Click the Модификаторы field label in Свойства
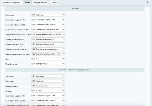The height and width of the screenshot is (106, 152). click(x=11, y=64)
